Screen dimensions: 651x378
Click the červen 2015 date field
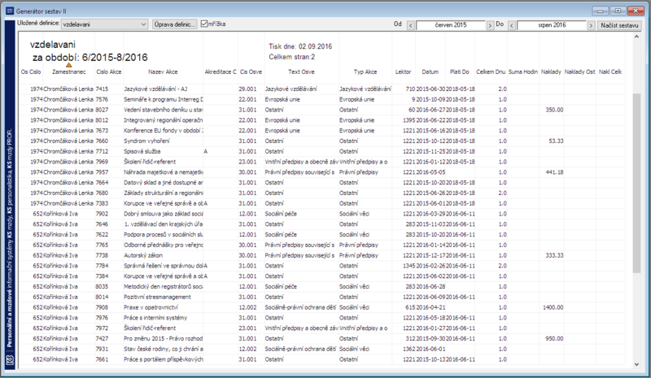click(x=451, y=25)
